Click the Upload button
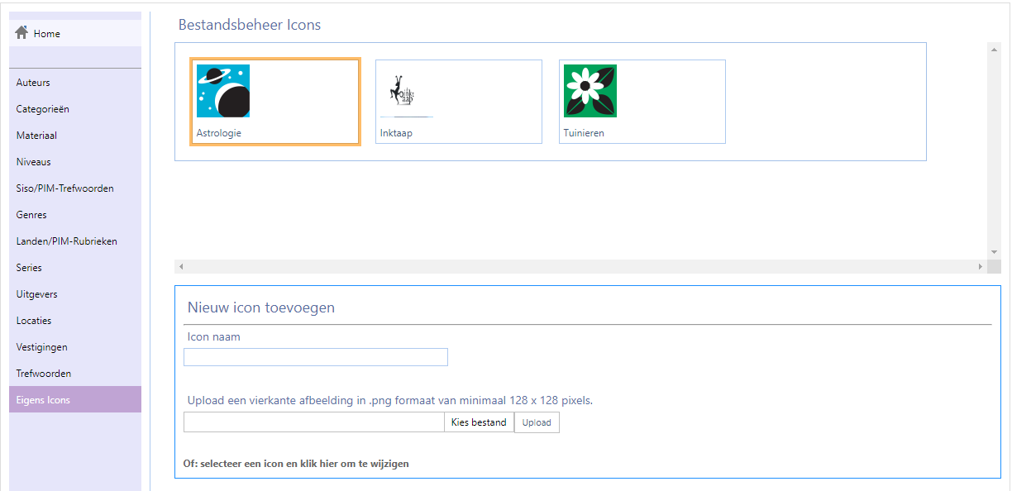 [x=537, y=422]
